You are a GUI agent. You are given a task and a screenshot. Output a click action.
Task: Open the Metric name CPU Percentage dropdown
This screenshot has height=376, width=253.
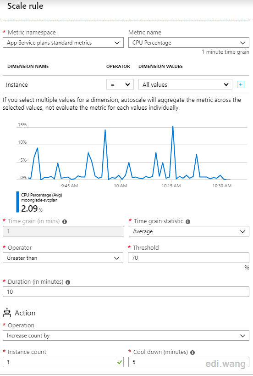pos(189,43)
